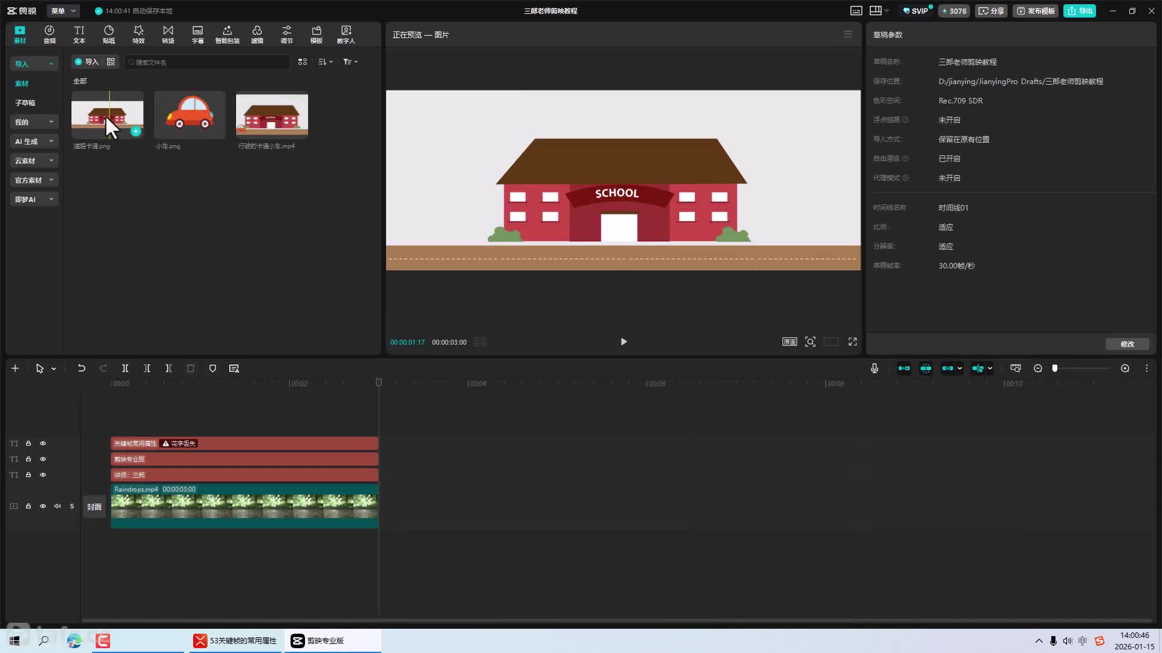Click the timeline zoom slider handle
Screen dimensions: 1162x653
tap(1055, 368)
